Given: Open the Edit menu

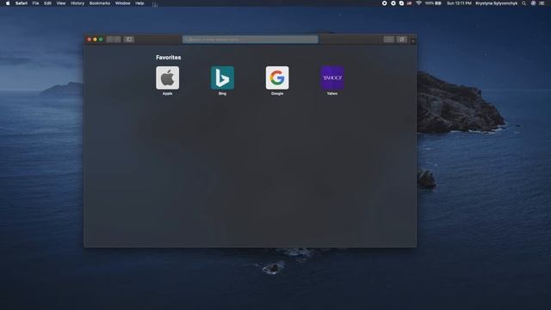Looking at the screenshot, I should click(47, 3).
